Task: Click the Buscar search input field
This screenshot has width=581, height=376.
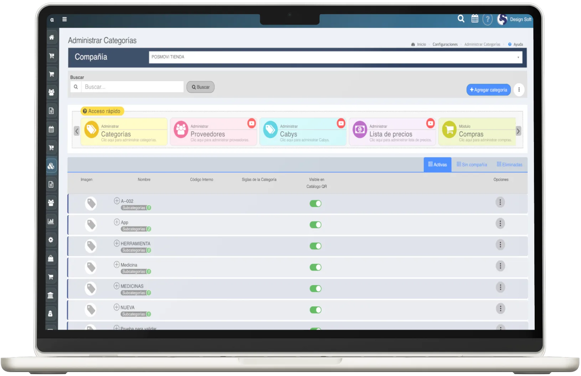Action: [x=132, y=87]
